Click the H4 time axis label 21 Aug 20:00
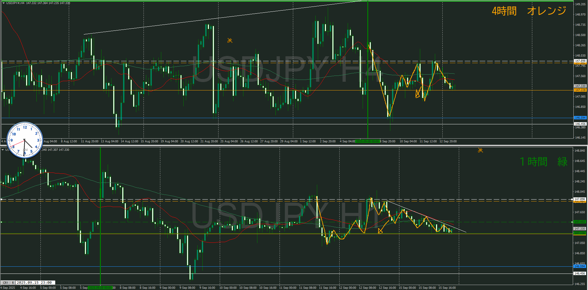 click(x=209, y=141)
